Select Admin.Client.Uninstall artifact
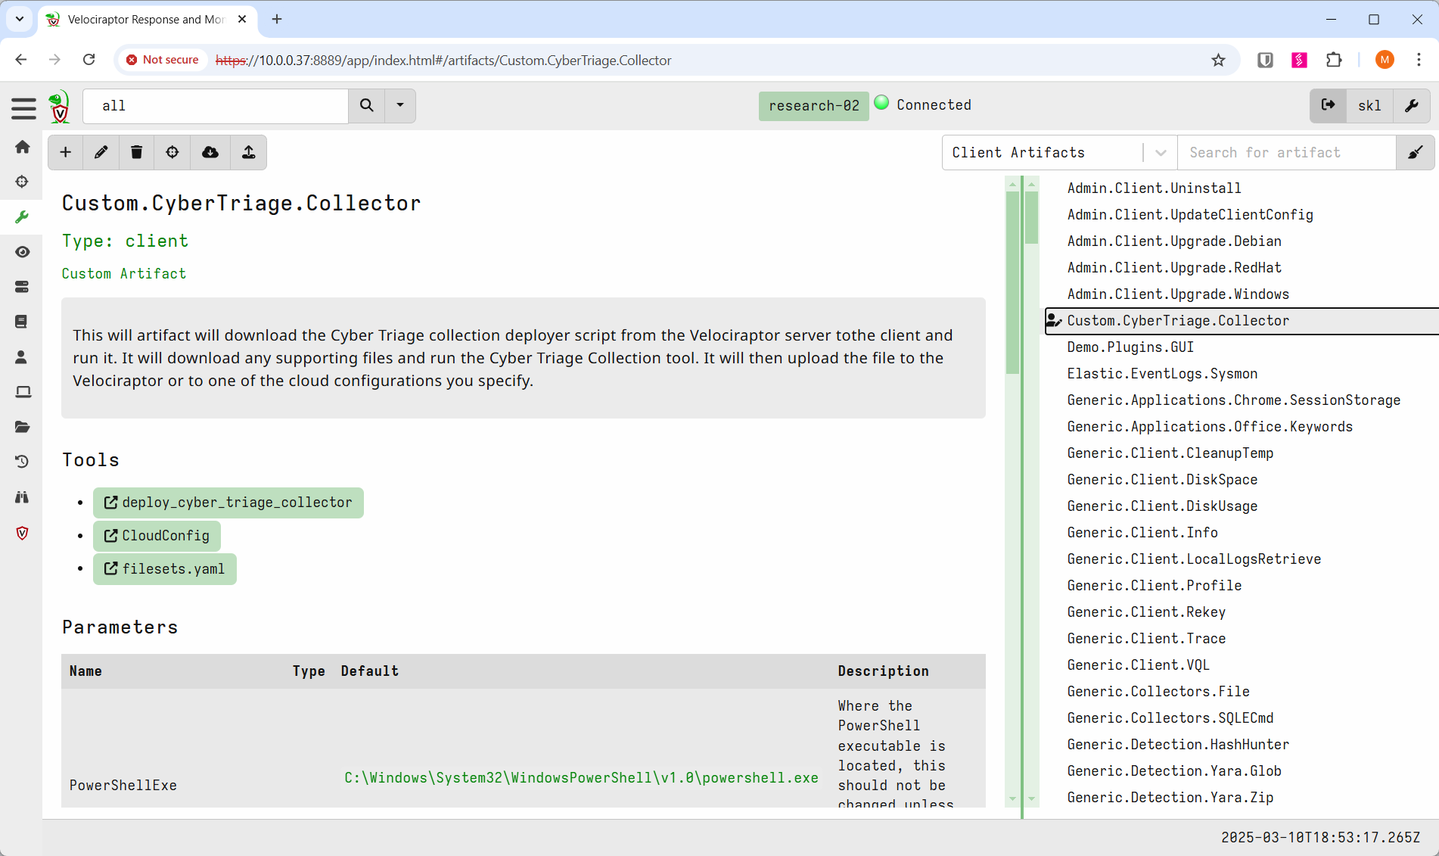This screenshot has width=1439, height=856. pos(1154,188)
